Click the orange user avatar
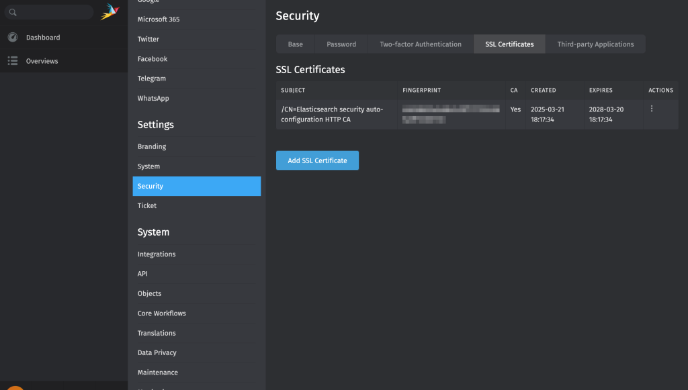 [15, 387]
